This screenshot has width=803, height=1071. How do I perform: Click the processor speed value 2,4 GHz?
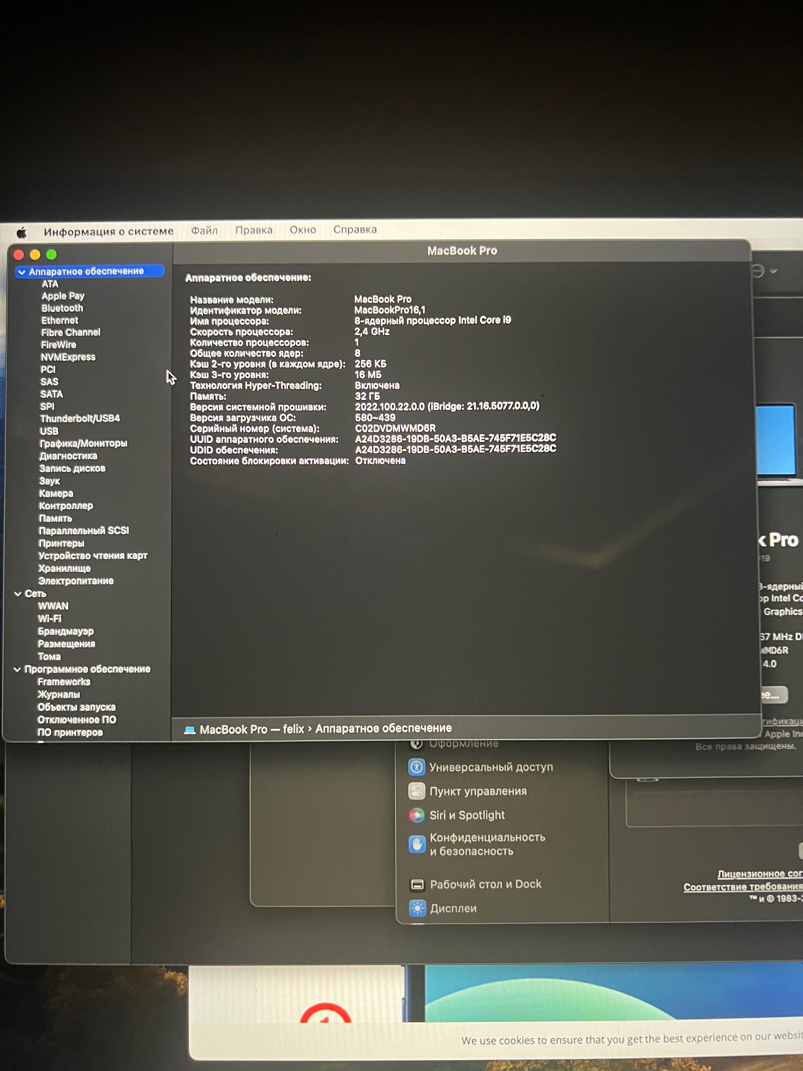pyautogui.click(x=372, y=332)
